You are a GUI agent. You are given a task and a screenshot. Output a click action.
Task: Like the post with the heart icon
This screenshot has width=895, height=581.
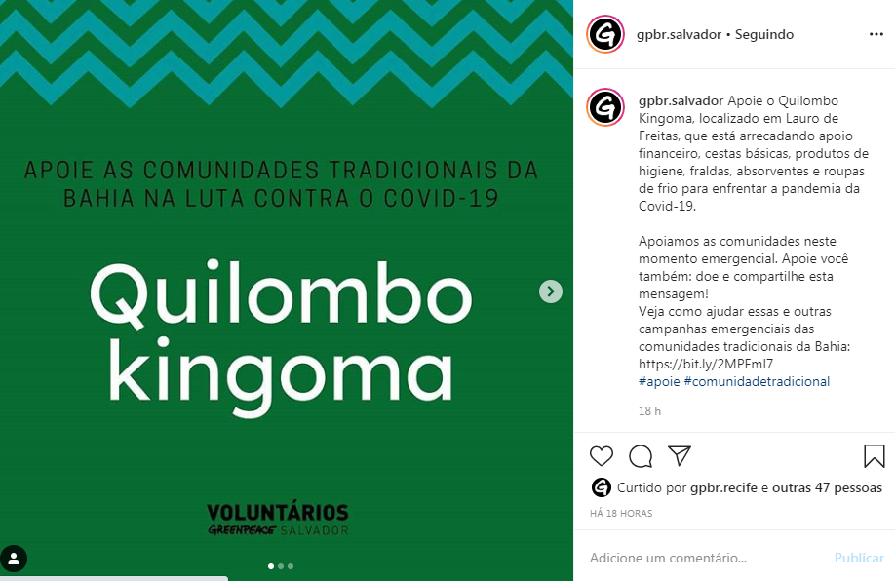point(601,456)
